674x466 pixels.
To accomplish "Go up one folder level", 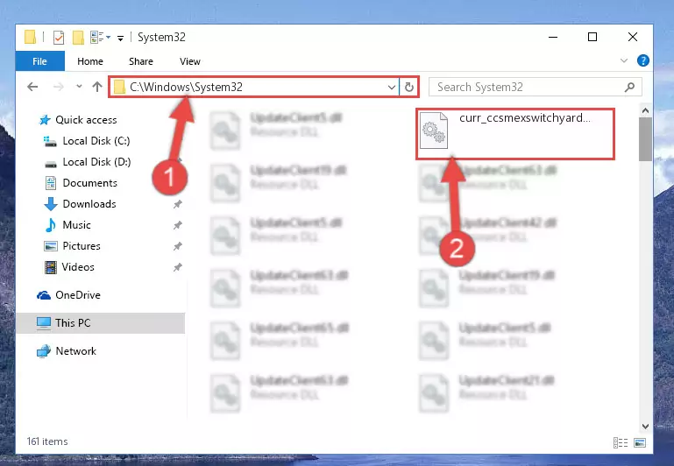I will (x=97, y=88).
